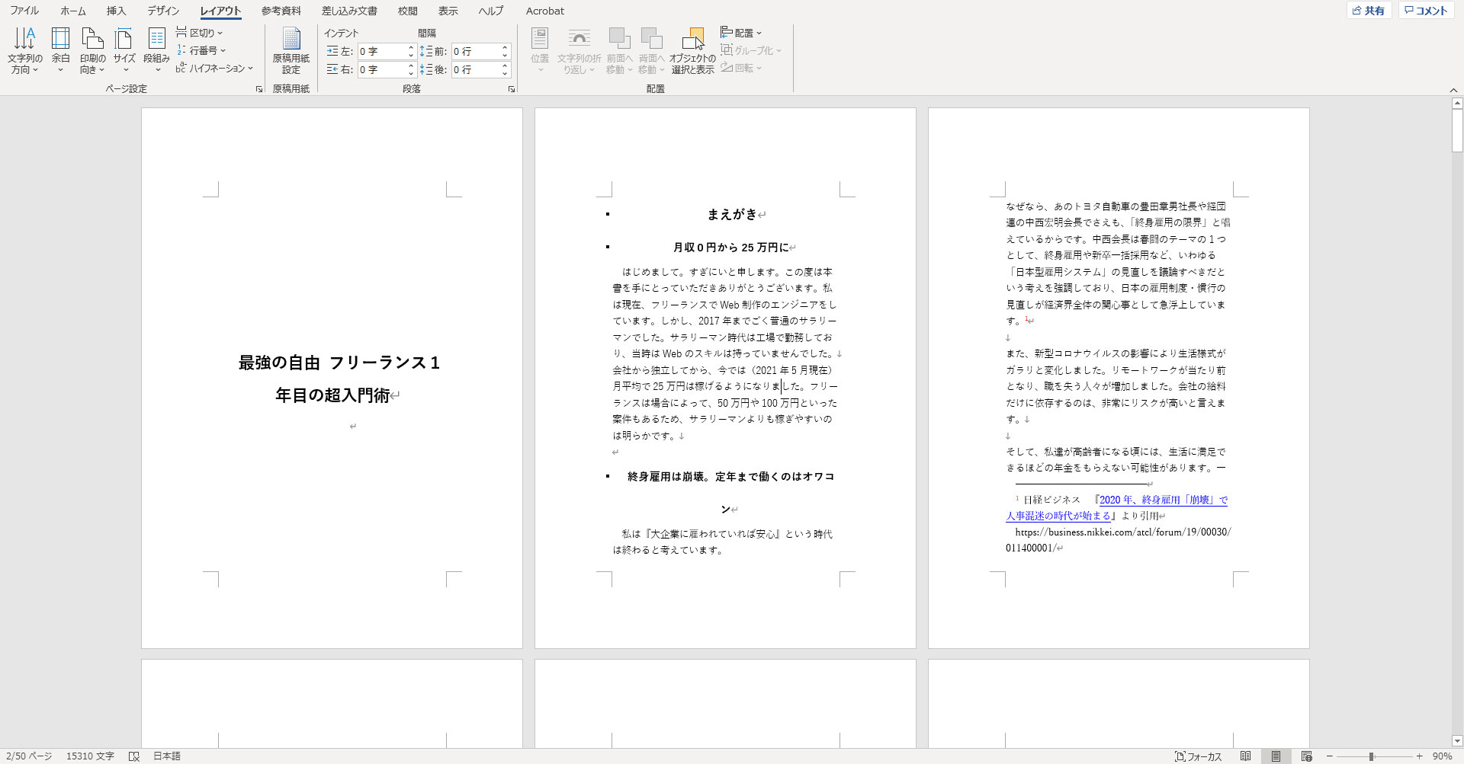This screenshot has height=764, width=1464.
Task: Click the right indent 右 input field
Action: [x=381, y=69]
